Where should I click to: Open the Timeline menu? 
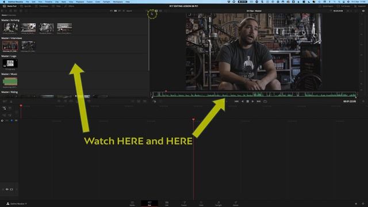(48, 2)
